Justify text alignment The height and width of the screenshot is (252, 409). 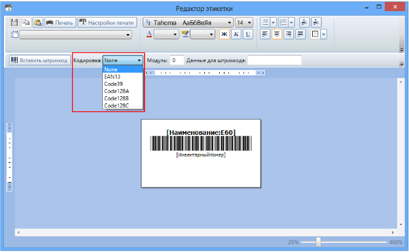coord(300,34)
